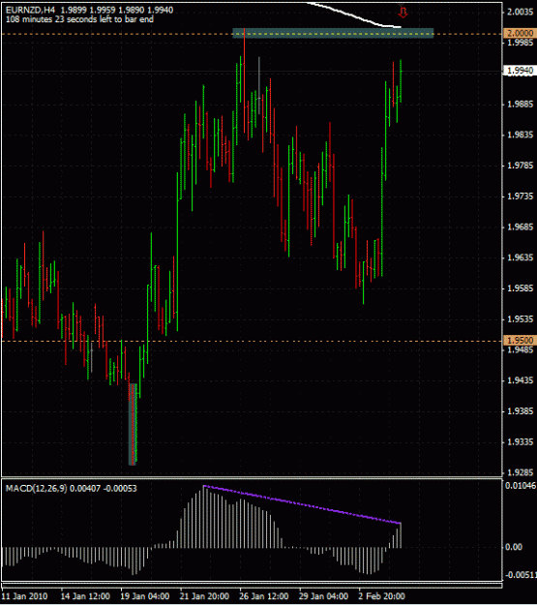Click the 2 Feb 20:00 time label
This screenshot has width=537, height=605.
point(382,596)
